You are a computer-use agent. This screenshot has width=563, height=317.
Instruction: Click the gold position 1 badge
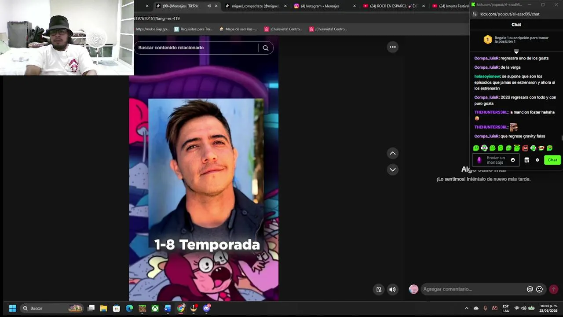[488, 40]
